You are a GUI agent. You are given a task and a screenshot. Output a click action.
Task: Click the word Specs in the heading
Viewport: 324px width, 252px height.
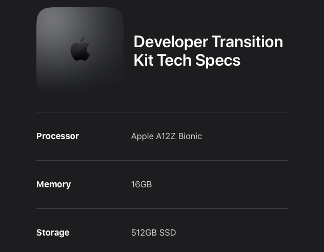pos(218,61)
